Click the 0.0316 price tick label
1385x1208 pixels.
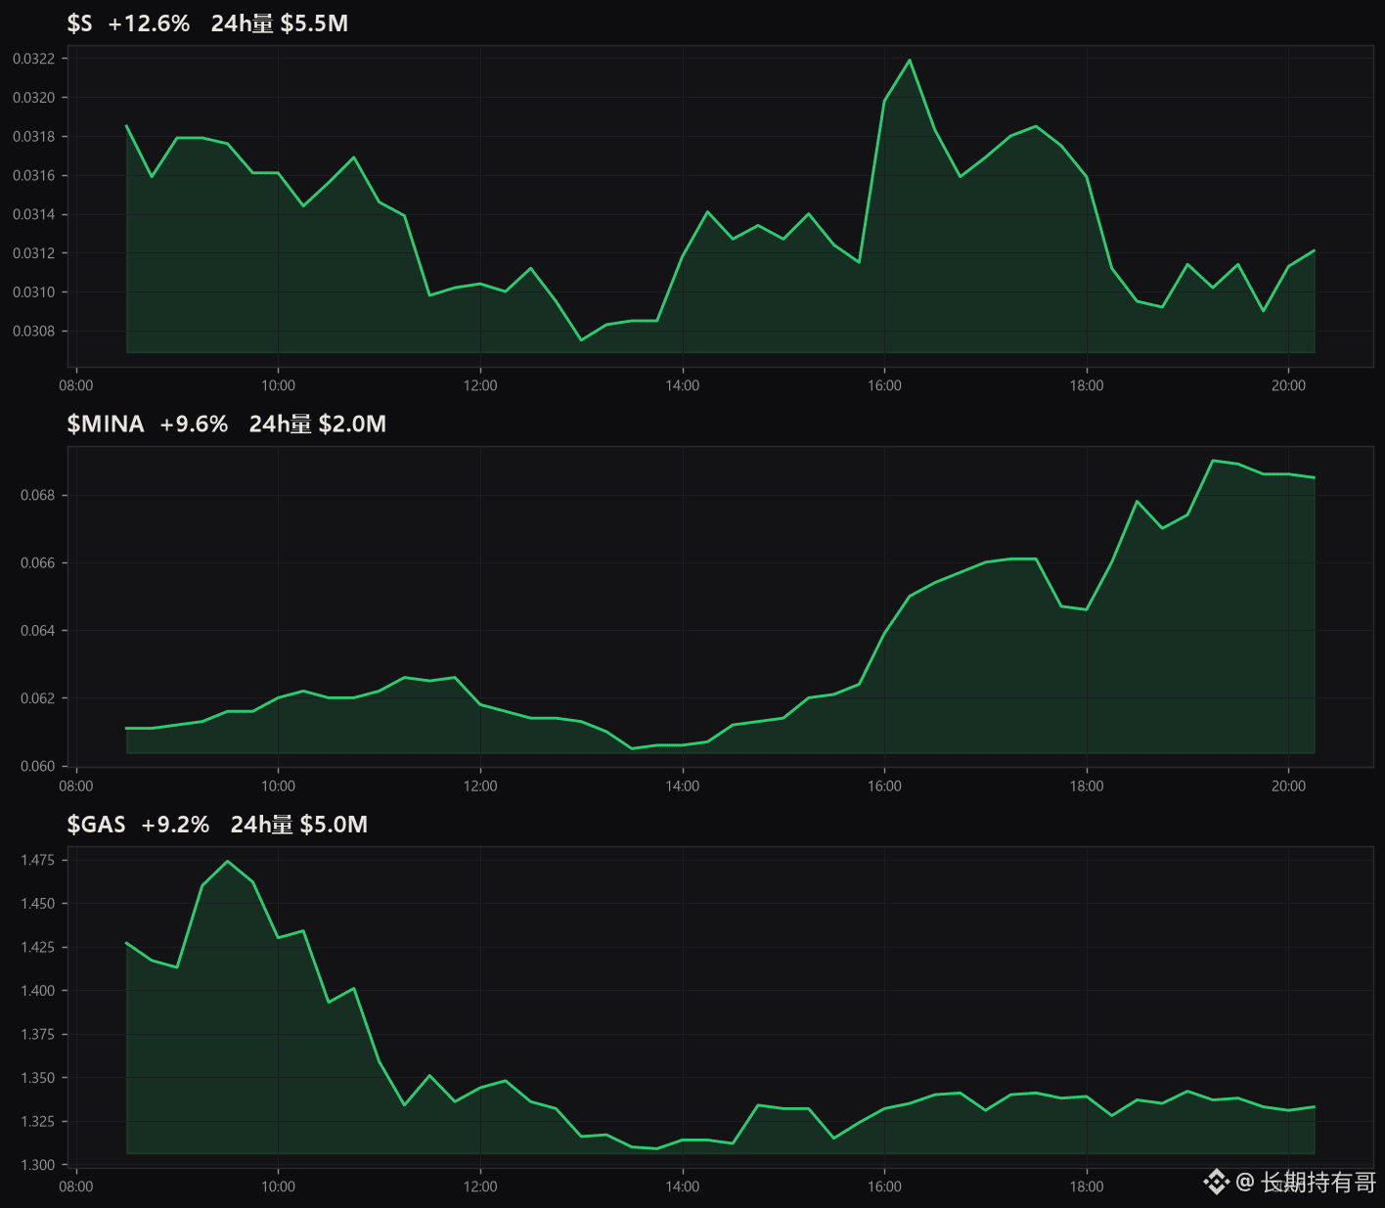tap(34, 175)
